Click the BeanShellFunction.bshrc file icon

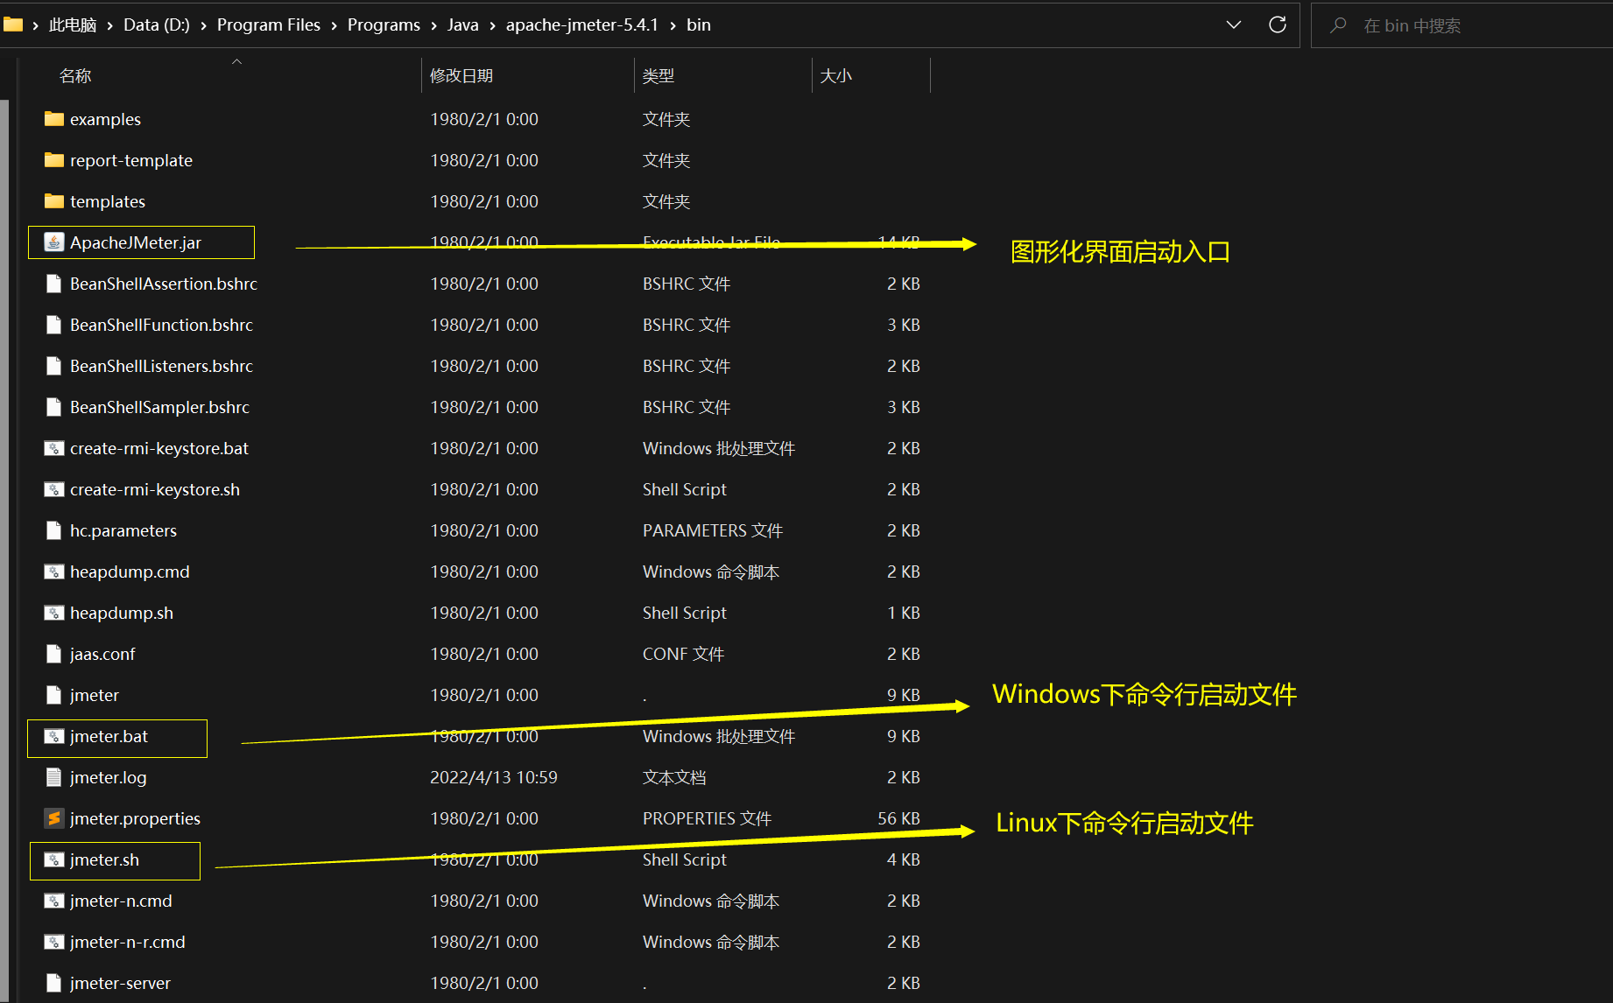54,325
